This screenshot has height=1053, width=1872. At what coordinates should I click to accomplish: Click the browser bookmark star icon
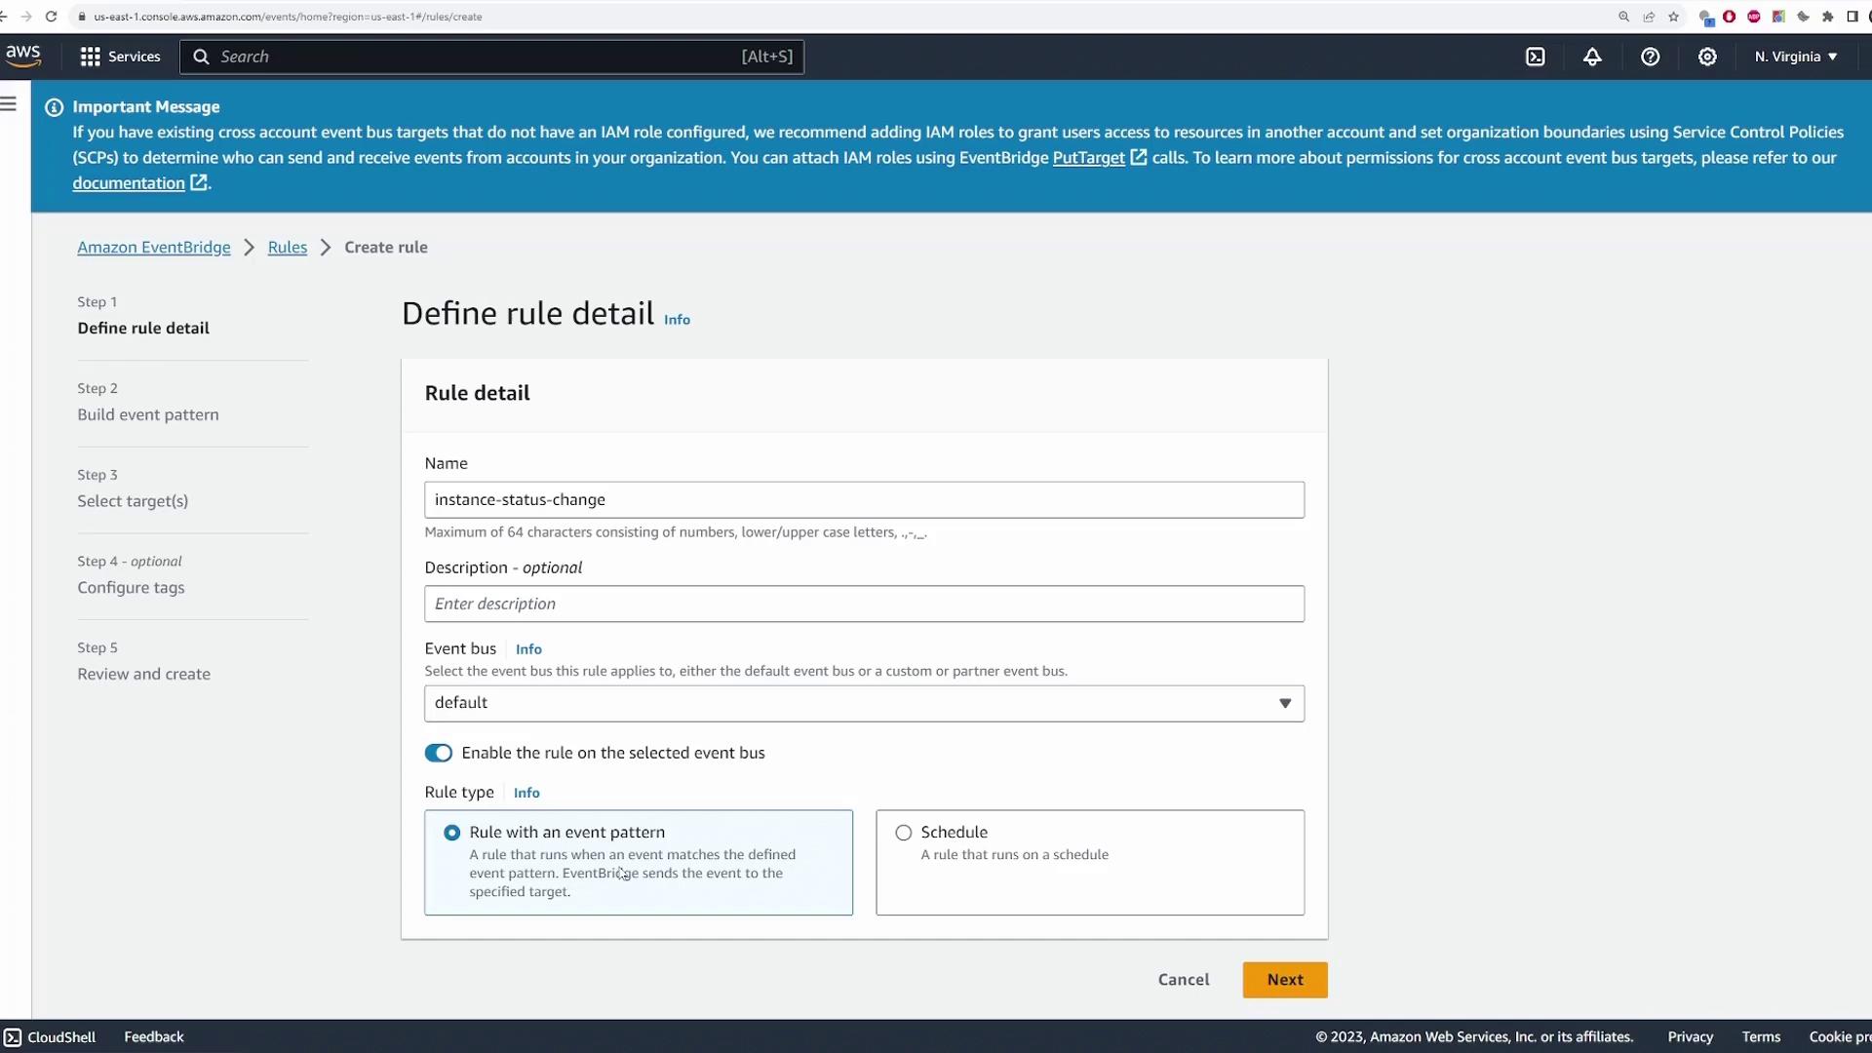1674,17
